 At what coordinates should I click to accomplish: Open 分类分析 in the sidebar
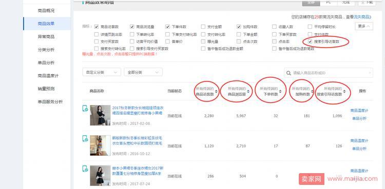tap(46, 50)
